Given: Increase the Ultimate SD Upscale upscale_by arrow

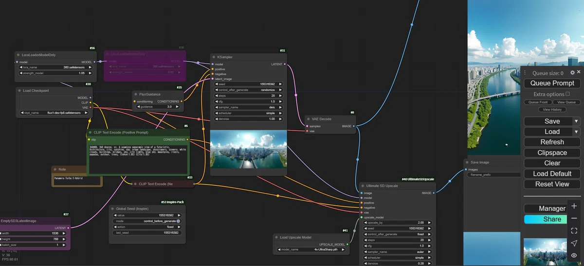Looking at the screenshot, I should (x=430, y=222).
